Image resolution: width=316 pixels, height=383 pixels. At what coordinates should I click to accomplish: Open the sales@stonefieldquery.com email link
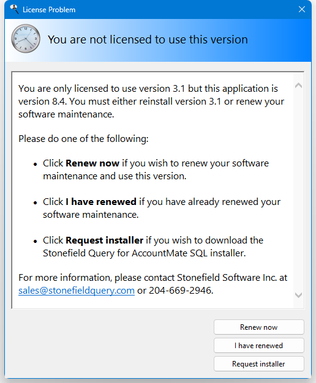point(77,291)
